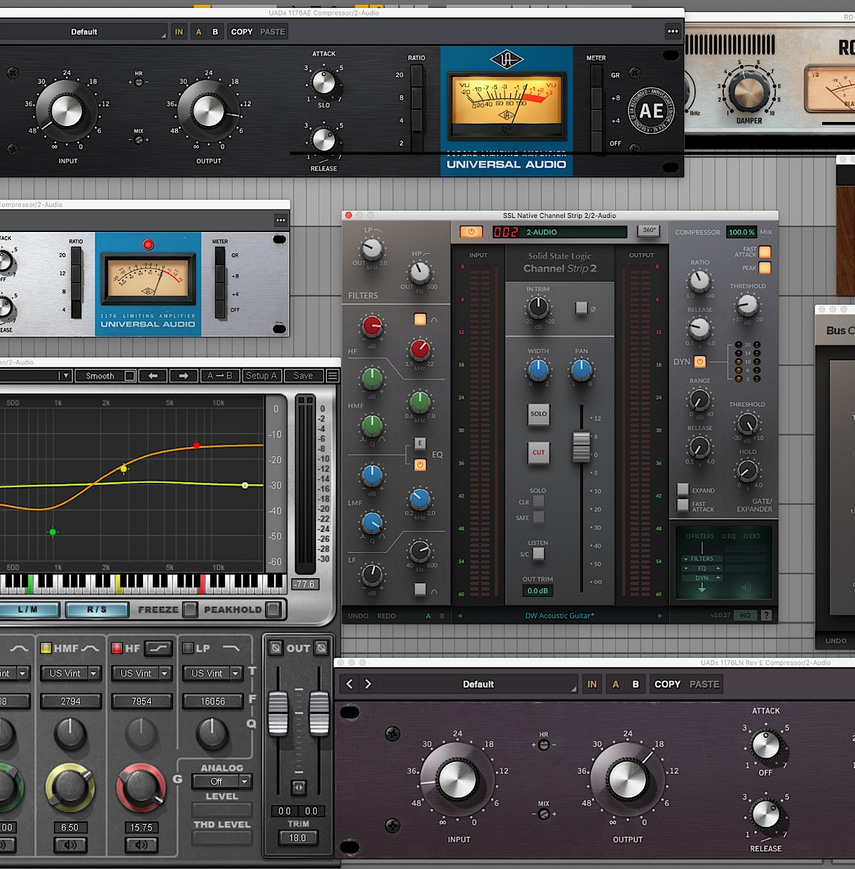855x869 pixels.
Task: Toggle the DYN power button in SSL strip
Action: pyautogui.click(x=699, y=362)
